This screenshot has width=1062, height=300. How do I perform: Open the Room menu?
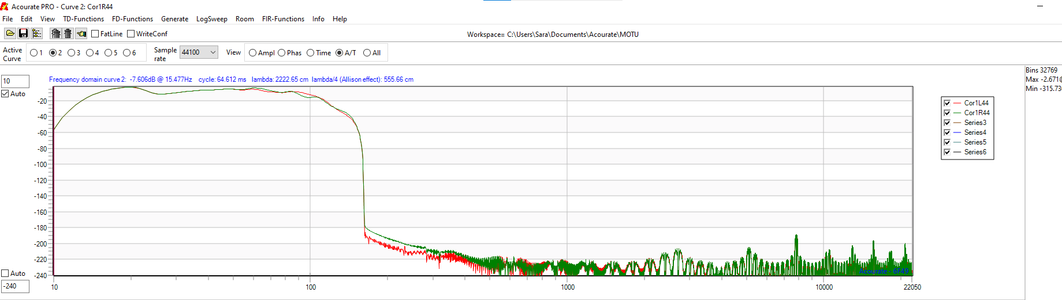[x=245, y=19]
